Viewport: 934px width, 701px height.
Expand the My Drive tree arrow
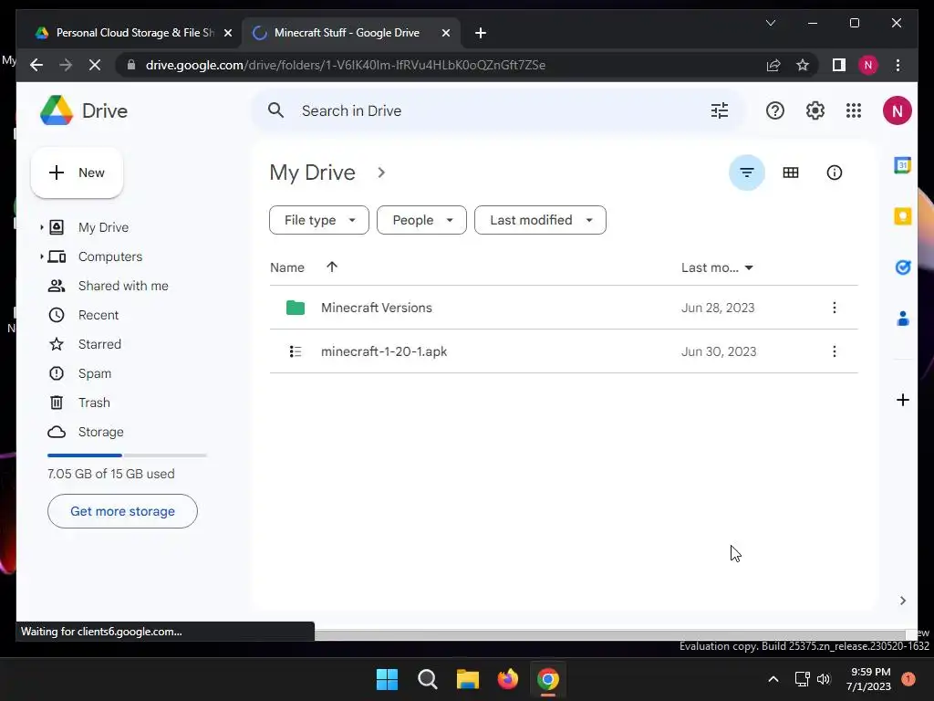click(x=42, y=227)
